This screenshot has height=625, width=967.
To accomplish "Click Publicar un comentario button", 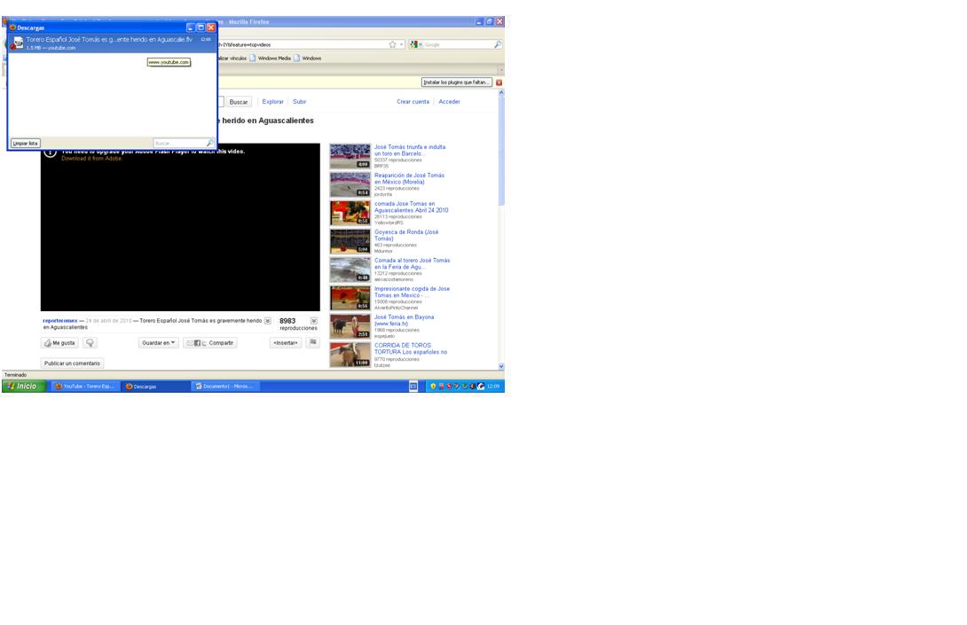I will (72, 363).
